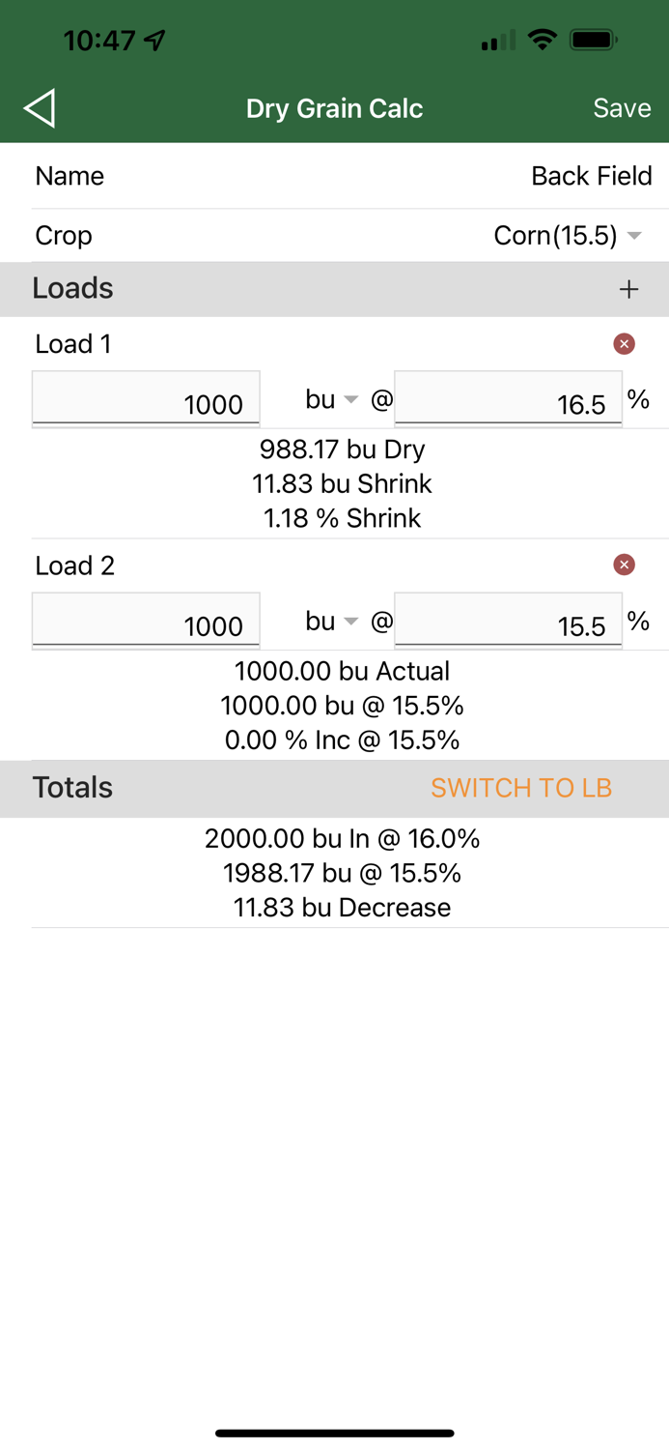Tap the Wi-Fi icon in the status bar
This screenshot has width=669, height=1450.
click(542, 39)
